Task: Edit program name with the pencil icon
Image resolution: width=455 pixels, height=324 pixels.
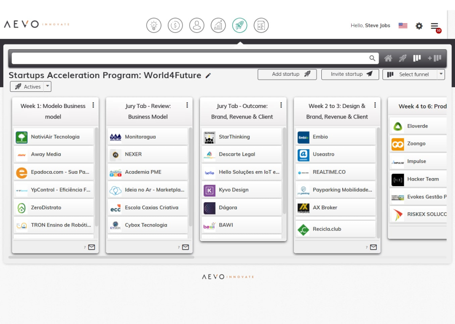Action: point(208,75)
